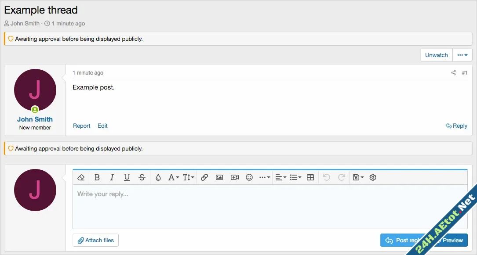Open the editor settings gear
477x255 pixels.
[373, 177]
